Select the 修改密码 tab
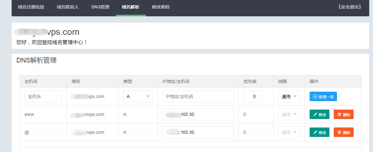This screenshot has height=152, width=373. pyautogui.click(x=161, y=7)
